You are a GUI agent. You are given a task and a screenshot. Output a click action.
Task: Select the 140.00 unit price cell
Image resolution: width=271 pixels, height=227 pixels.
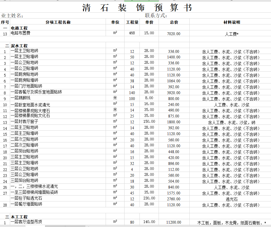point(149,222)
